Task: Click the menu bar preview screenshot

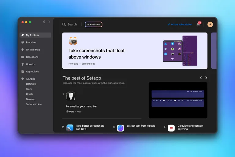Action: pos(178,100)
